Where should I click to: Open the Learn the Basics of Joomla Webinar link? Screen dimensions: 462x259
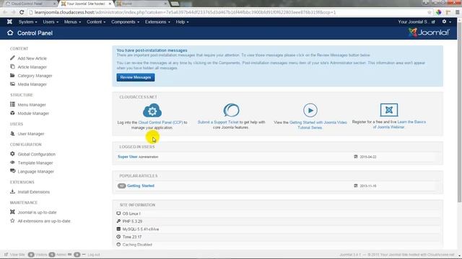coord(399,124)
